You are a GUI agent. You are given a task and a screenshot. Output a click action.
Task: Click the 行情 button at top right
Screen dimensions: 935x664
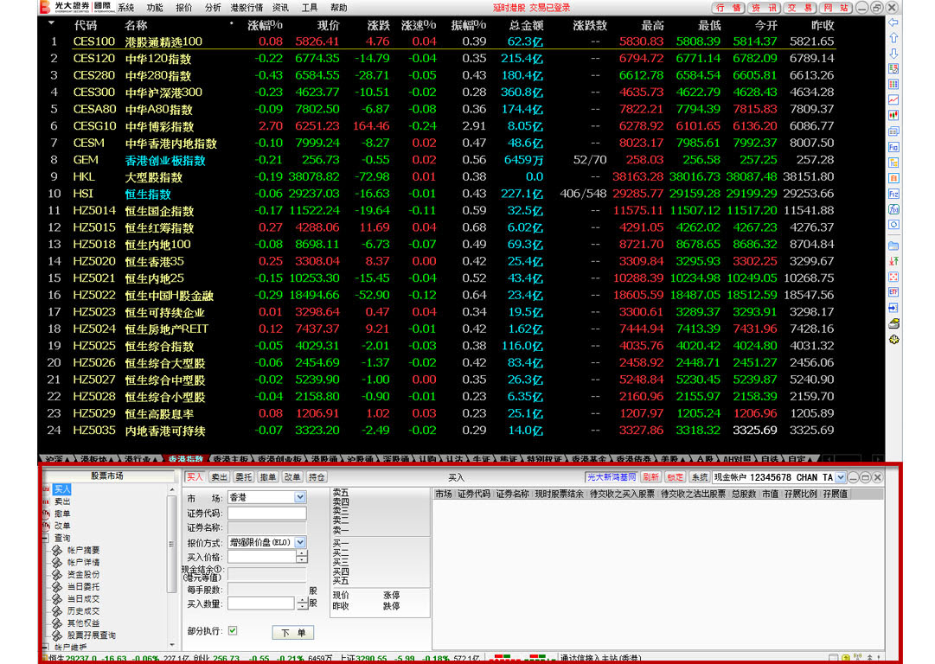(728, 8)
